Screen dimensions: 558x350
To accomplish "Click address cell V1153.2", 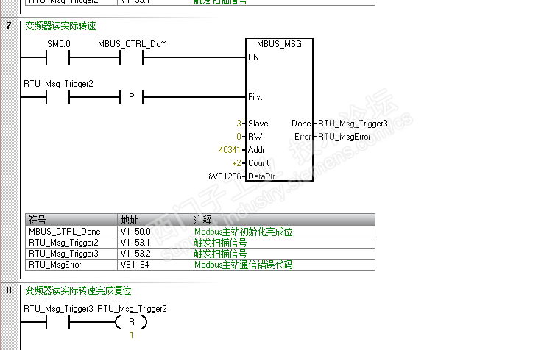I will pos(154,254).
